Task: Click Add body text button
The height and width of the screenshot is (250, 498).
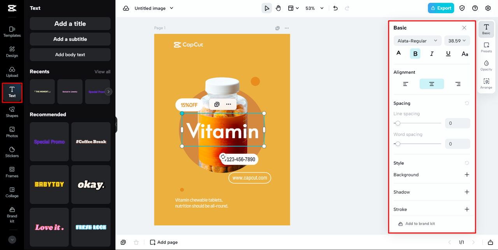Action: click(x=70, y=55)
